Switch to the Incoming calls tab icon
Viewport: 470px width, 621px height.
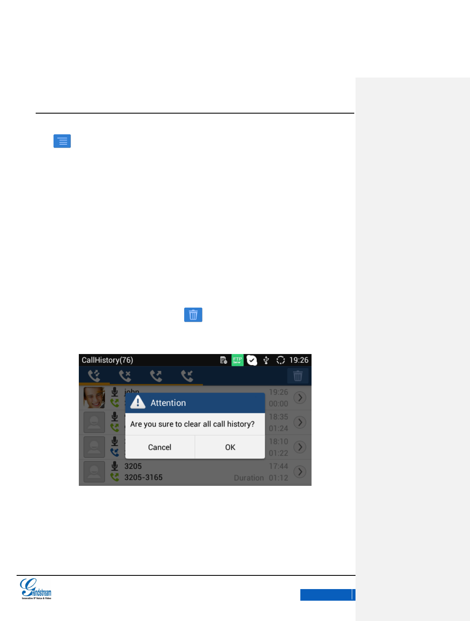click(x=187, y=376)
